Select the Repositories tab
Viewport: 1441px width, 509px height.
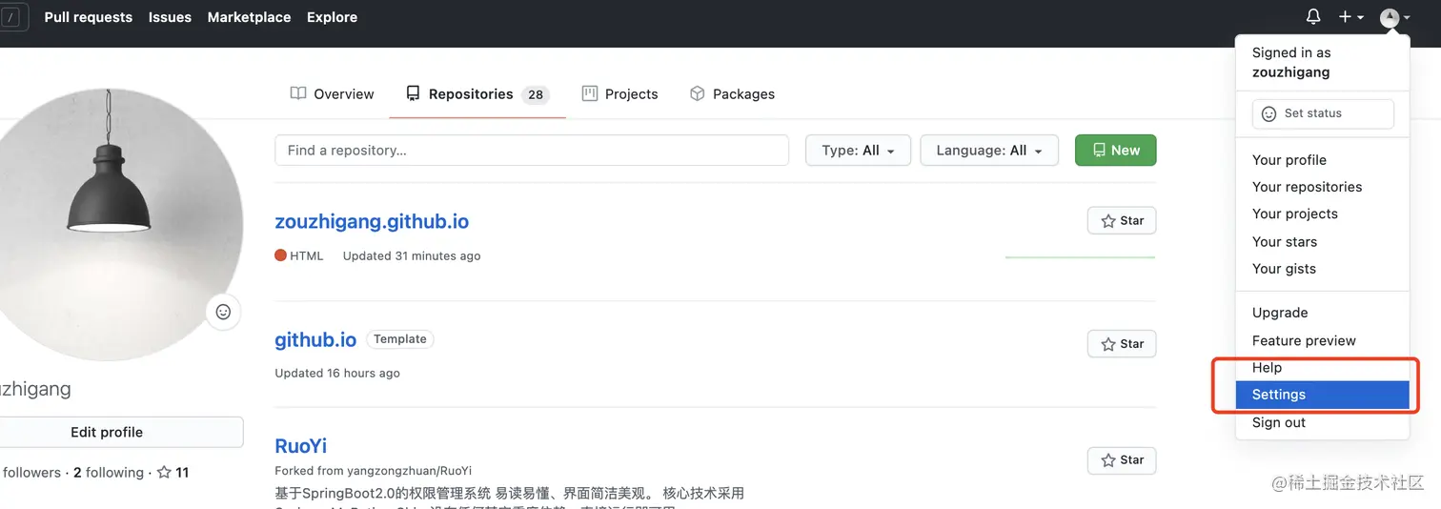477,94
